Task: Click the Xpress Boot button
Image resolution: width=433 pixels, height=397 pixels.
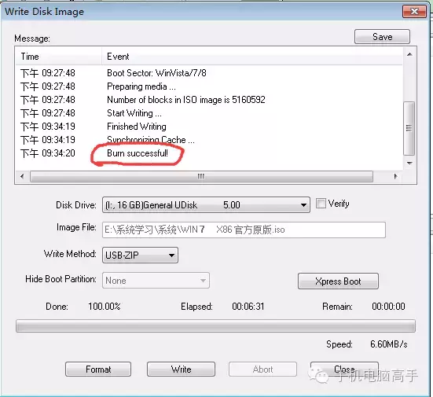Action: [338, 281]
